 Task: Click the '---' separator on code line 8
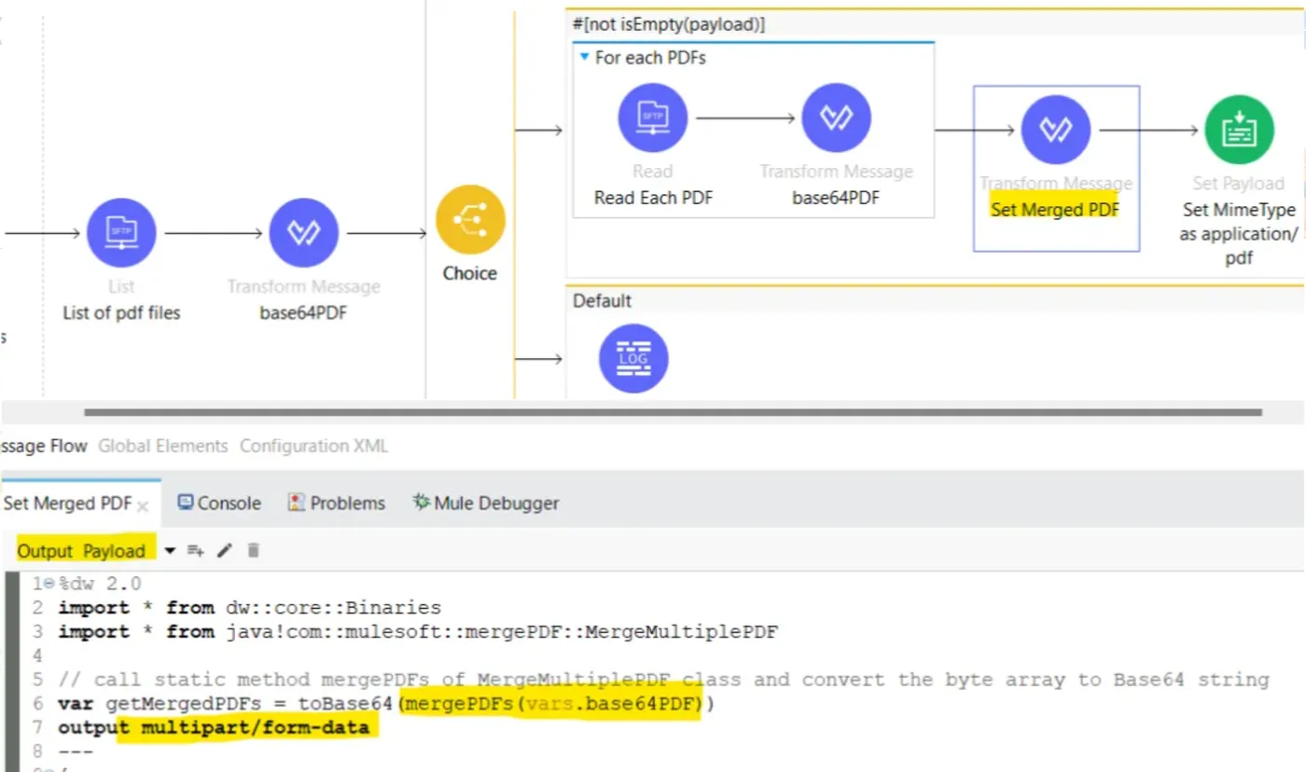pos(76,751)
